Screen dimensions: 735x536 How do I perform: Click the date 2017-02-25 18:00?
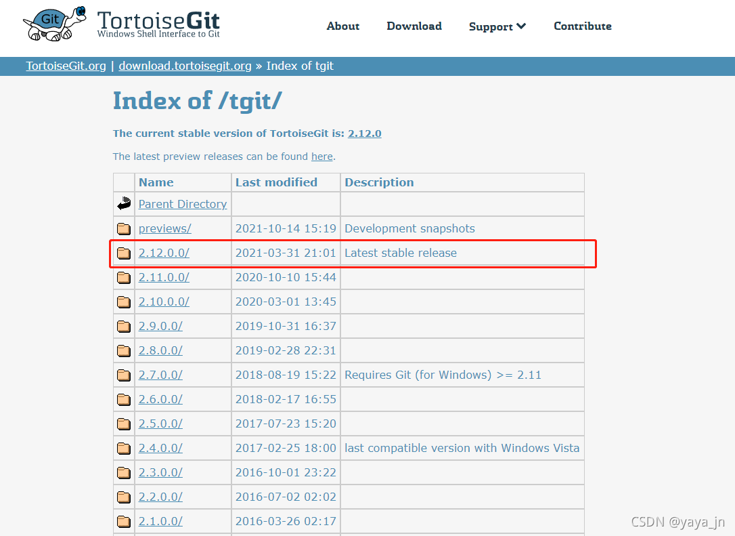286,448
